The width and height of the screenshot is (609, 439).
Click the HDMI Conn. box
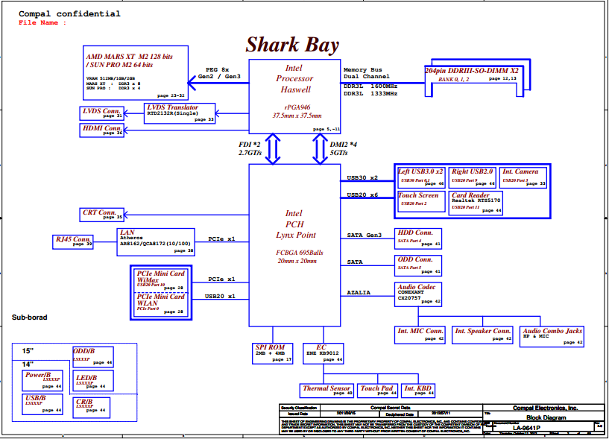coord(102,130)
